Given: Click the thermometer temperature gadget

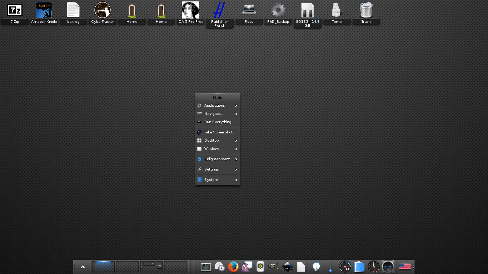Looking at the screenshot, I should pos(330,267).
